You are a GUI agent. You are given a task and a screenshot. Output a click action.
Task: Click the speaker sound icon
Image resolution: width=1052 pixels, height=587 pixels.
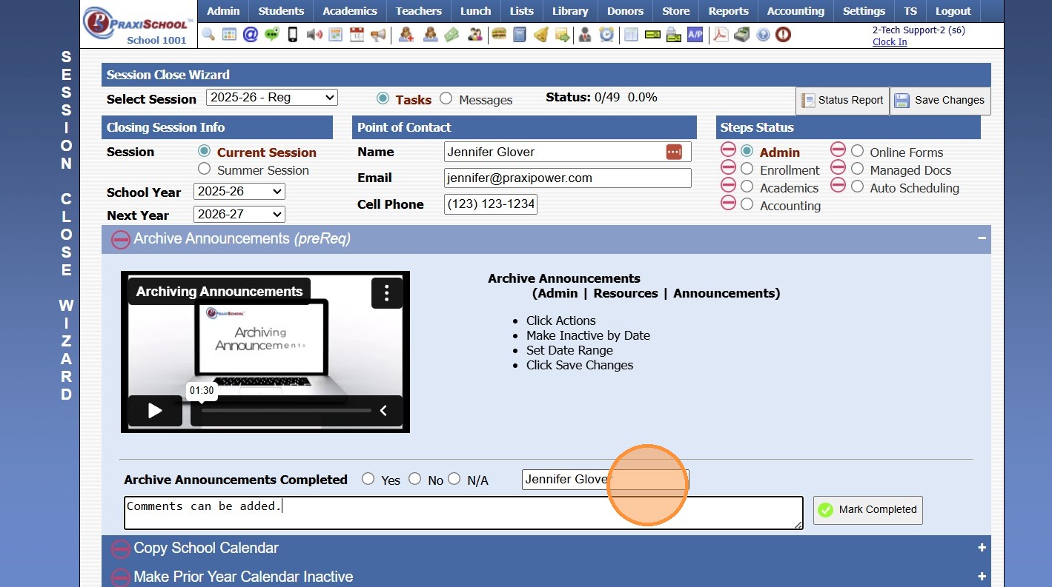coord(314,34)
